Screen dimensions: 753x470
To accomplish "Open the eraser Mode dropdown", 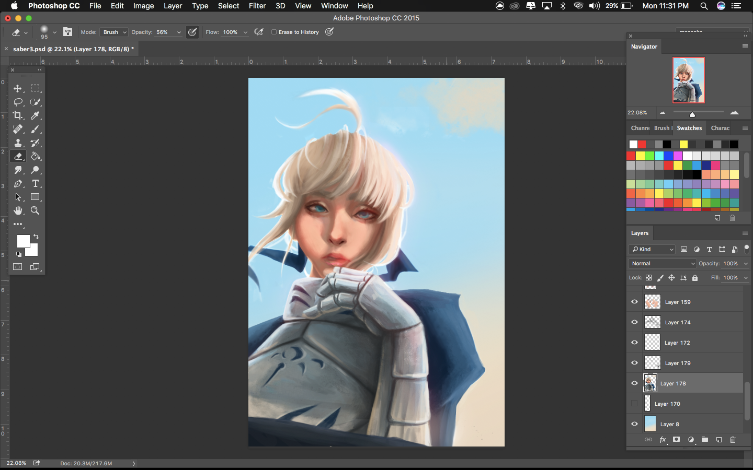I will 114,32.
